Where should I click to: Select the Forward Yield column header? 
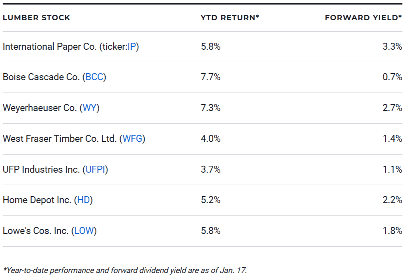tap(363, 18)
